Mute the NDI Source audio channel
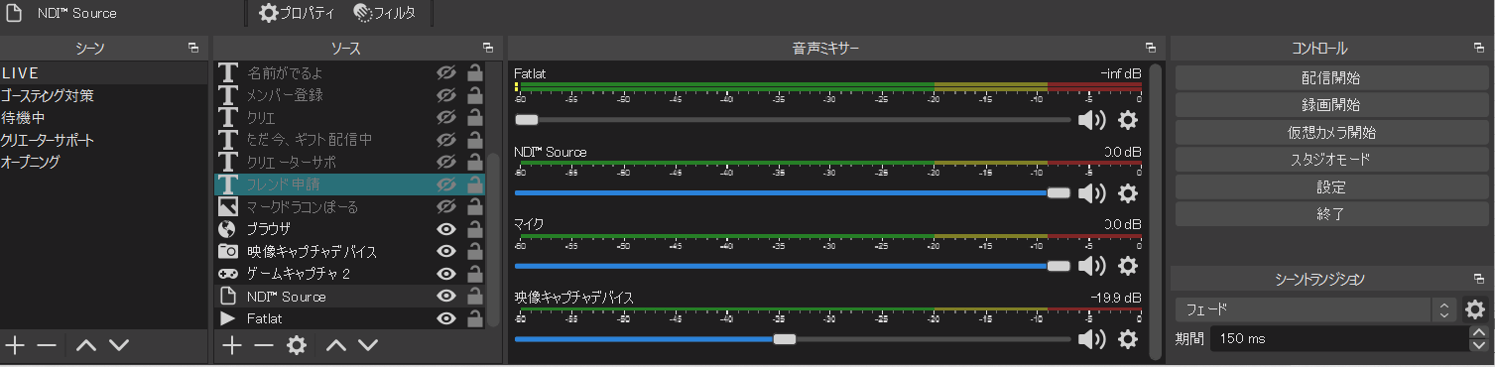This screenshot has height=367, width=1495. [1092, 192]
